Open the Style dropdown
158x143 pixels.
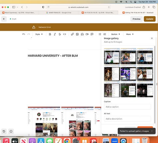click(x=39, y=34)
